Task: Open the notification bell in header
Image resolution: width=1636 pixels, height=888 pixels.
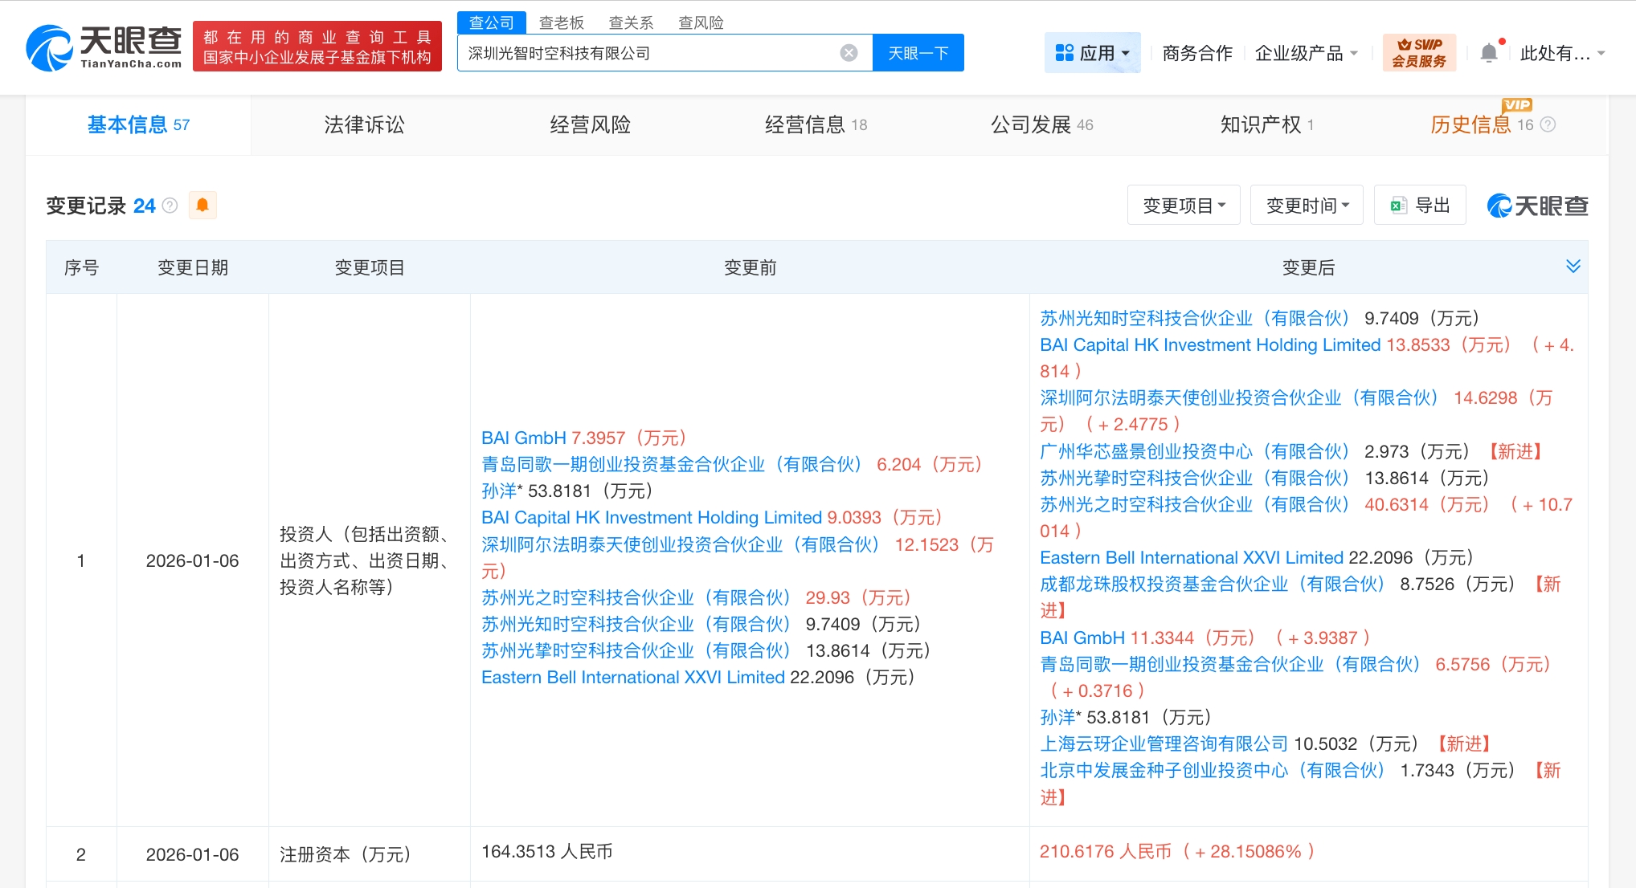Action: [x=1488, y=53]
